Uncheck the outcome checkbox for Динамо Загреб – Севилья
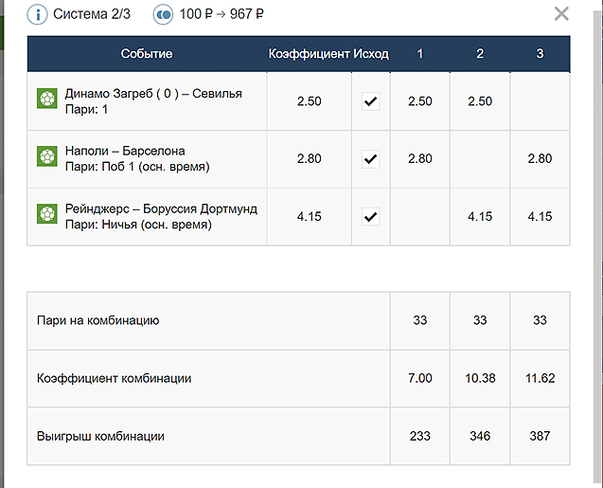The height and width of the screenshot is (488, 603). pos(370,101)
